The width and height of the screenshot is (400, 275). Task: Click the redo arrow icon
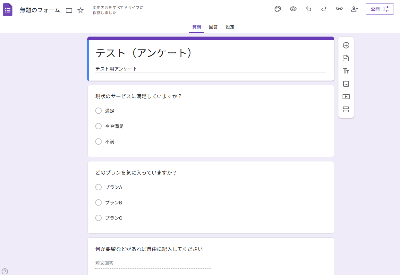coord(324,9)
